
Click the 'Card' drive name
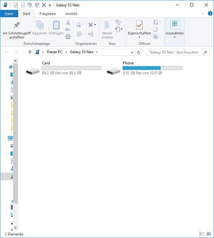click(x=46, y=63)
